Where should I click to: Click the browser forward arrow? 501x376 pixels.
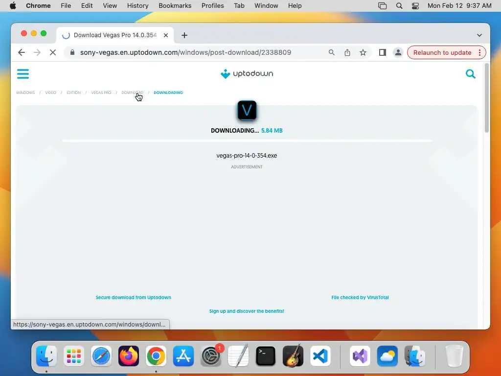click(37, 52)
